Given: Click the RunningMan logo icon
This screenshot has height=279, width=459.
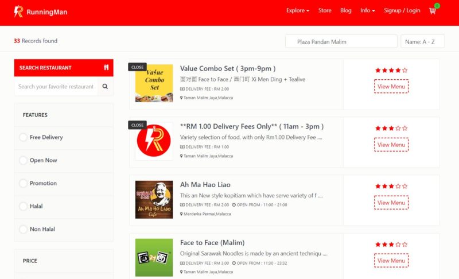Looking at the screenshot, I should point(18,11).
